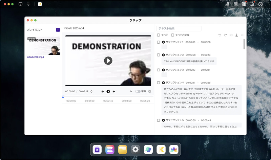The height and width of the screenshot is (160, 271).
Task: Click the transcript list scrollbar
Action: click(244, 44)
